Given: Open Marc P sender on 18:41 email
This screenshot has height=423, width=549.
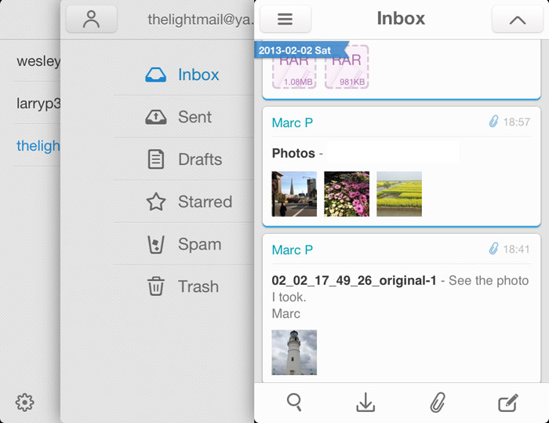Looking at the screenshot, I should click(293, 250).
